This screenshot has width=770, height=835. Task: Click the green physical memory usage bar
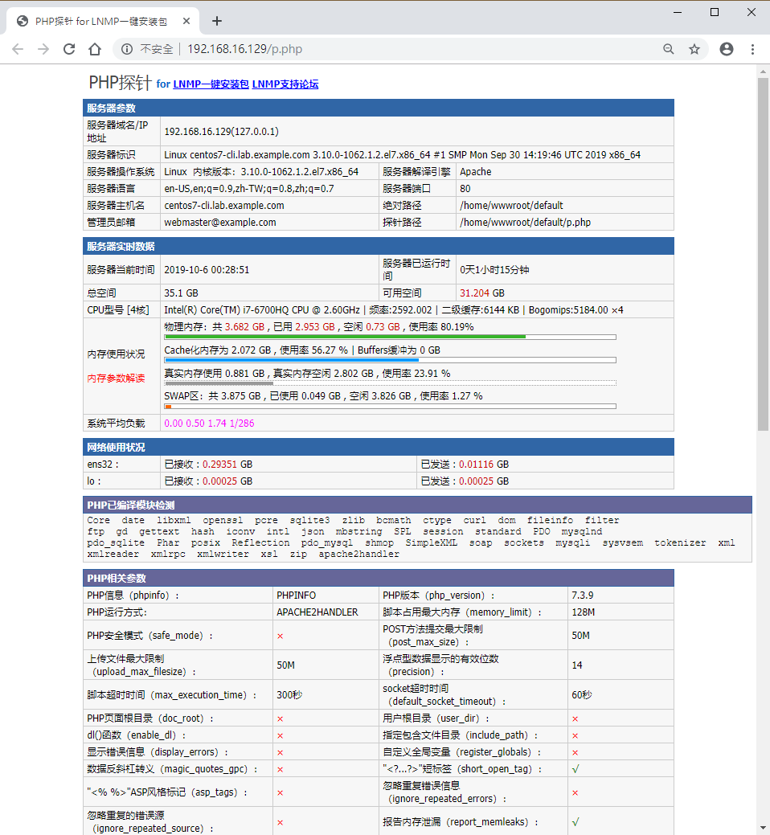coord(345,337)
